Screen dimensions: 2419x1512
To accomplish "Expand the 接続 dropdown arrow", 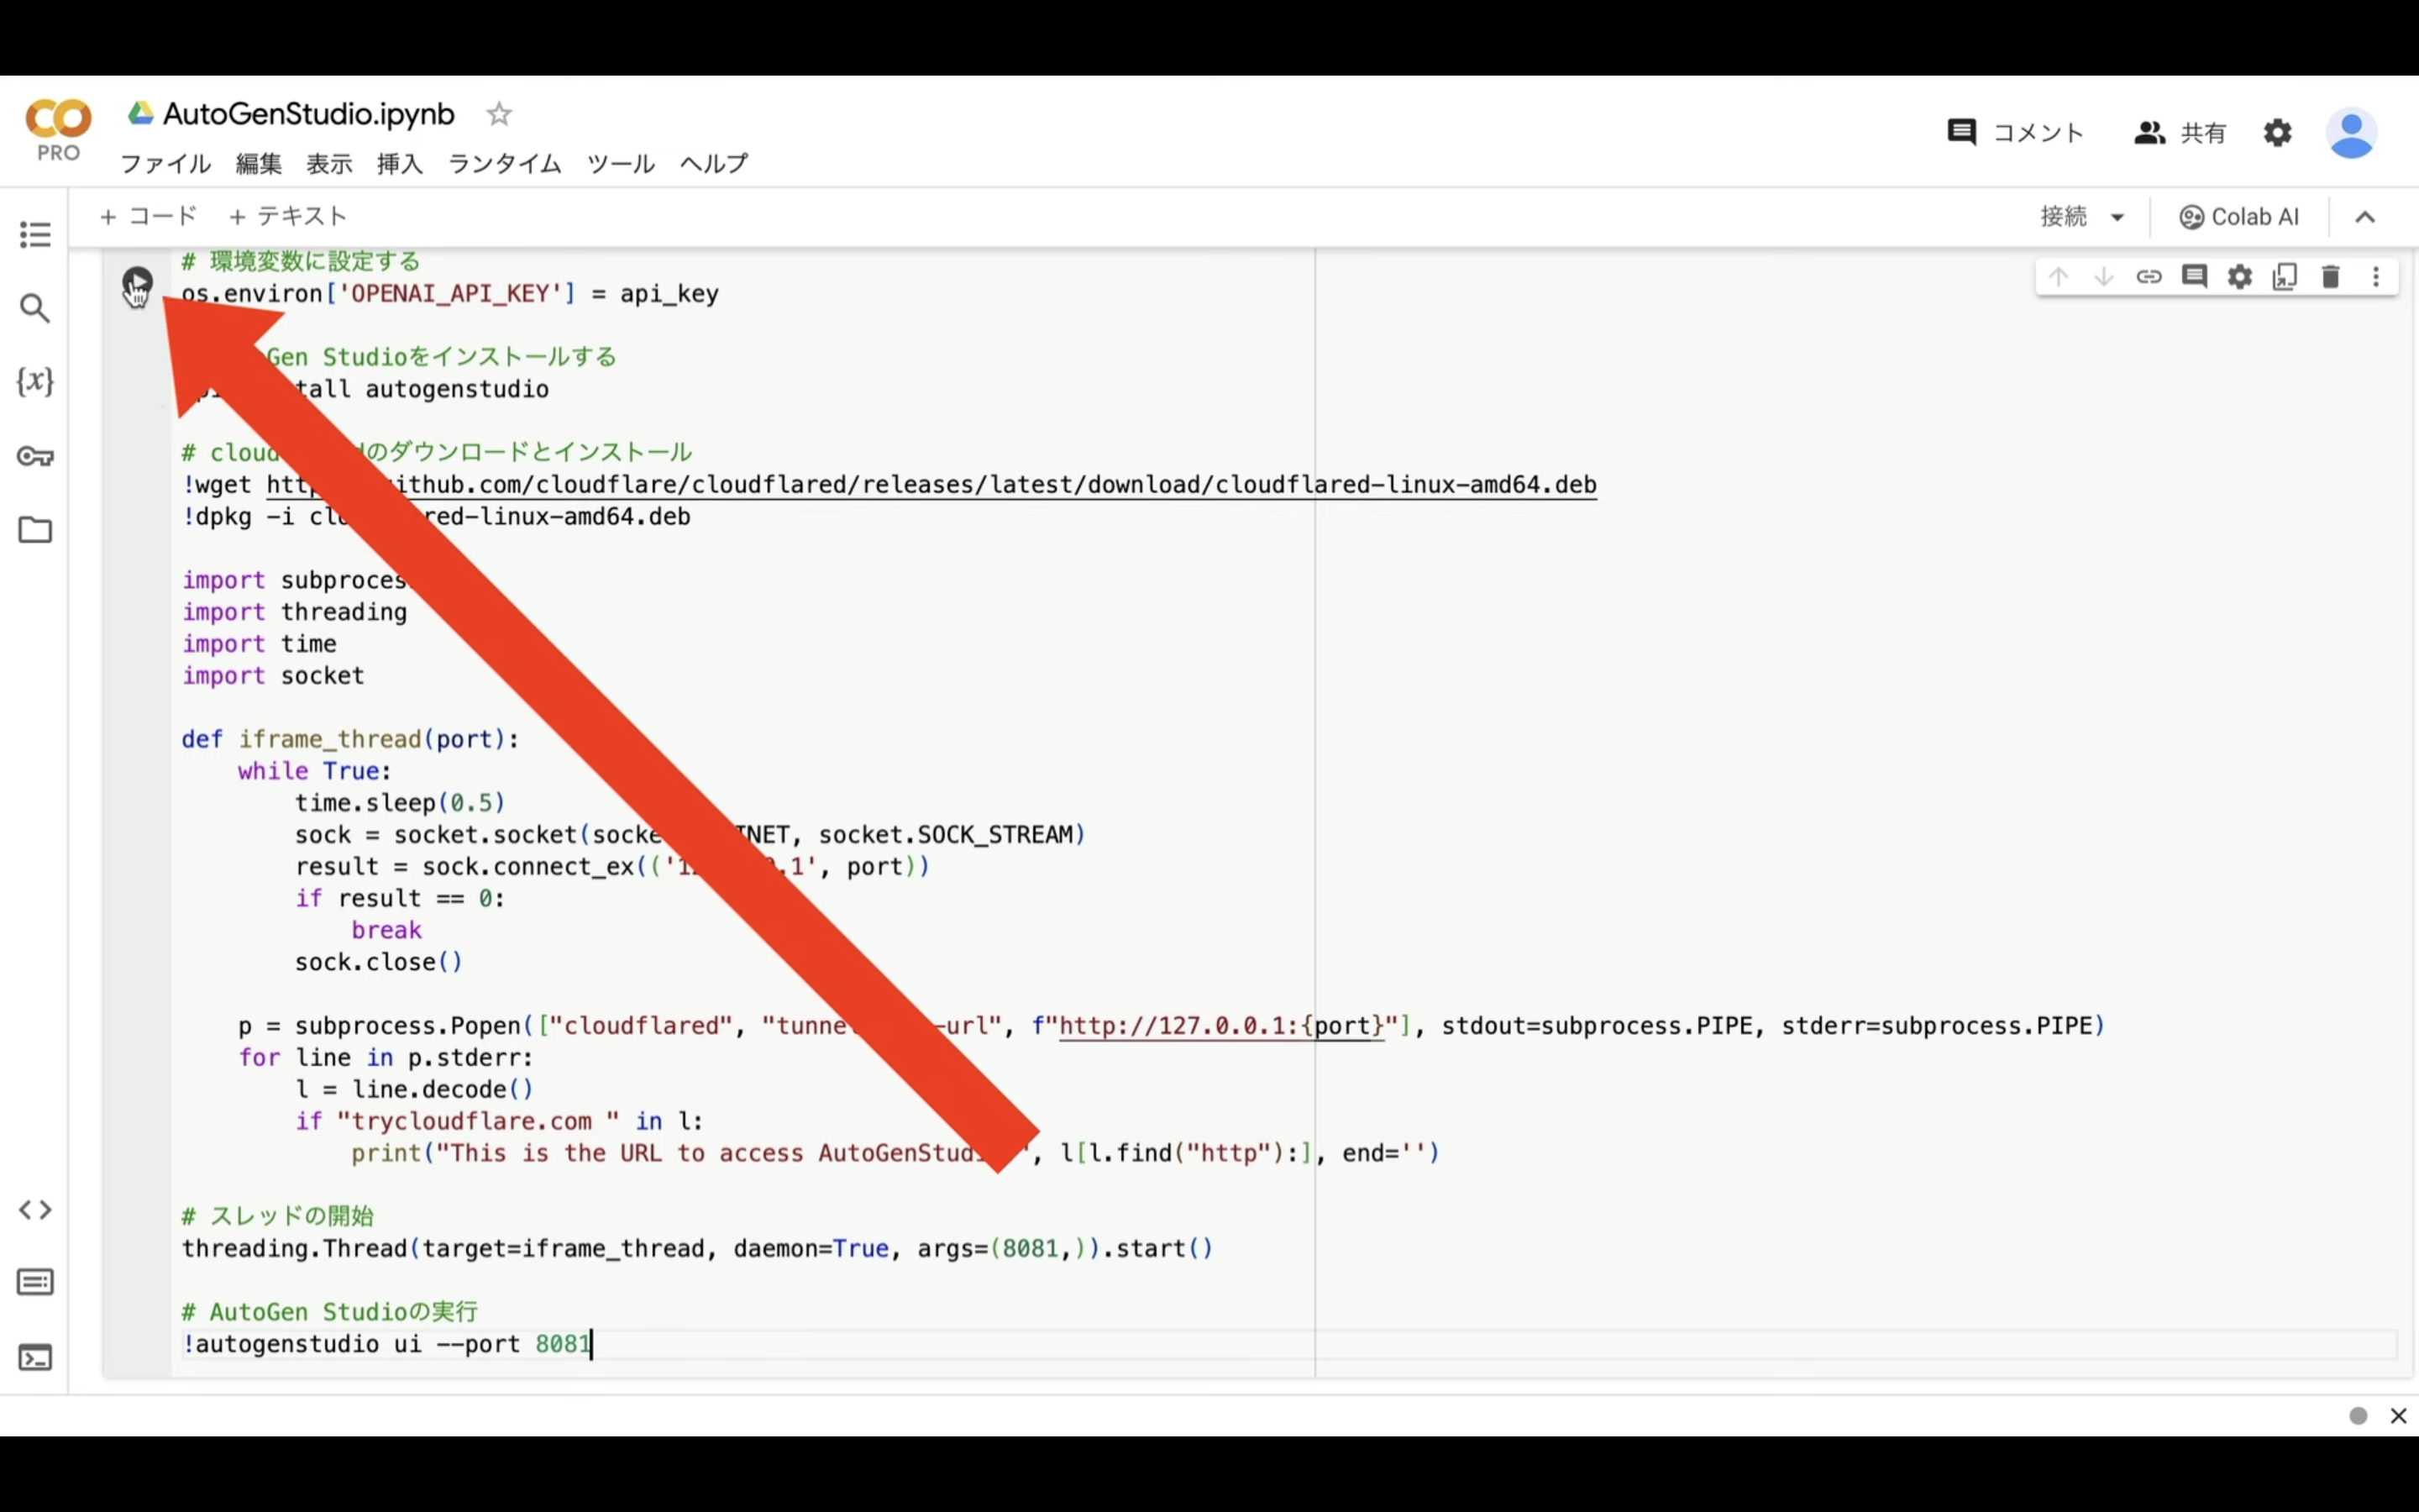I will [x=2117, y=218].
